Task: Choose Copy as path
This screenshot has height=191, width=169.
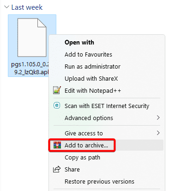Action: tap(82, 158)
